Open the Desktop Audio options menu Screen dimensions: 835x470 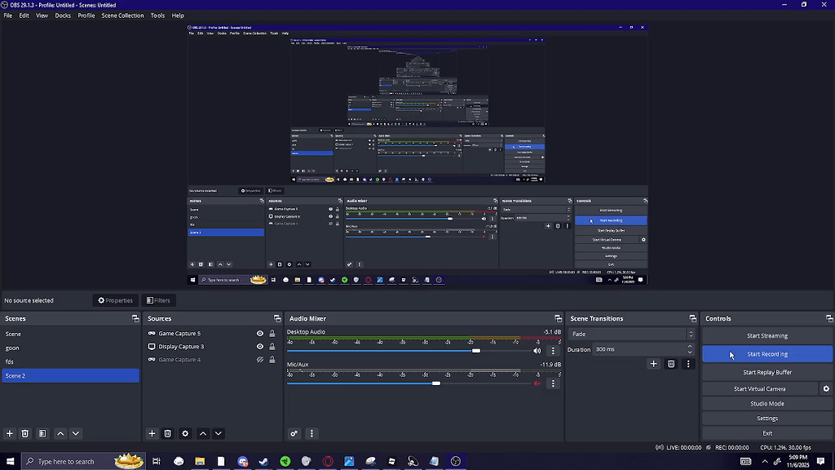(554, 350)
